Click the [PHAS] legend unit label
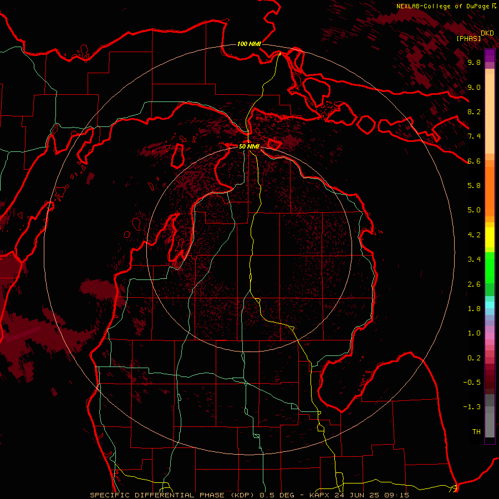Image resolution: width=499 pixels, height=499 pixels. [x=469, y=38]
